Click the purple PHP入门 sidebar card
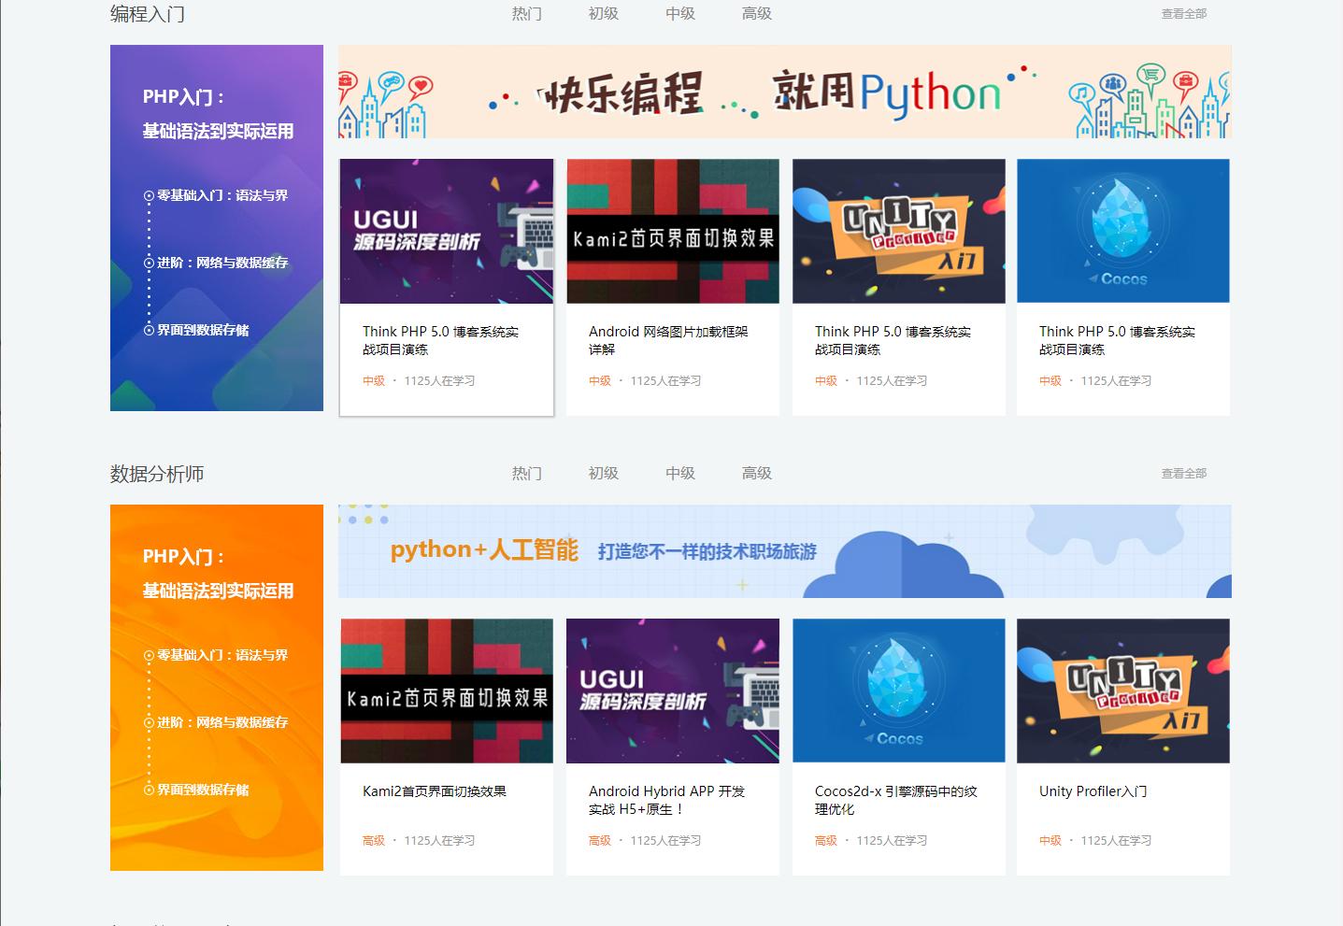Image resolution: width=1343 pixels, height=926 pixels. (x=216, y=228)
